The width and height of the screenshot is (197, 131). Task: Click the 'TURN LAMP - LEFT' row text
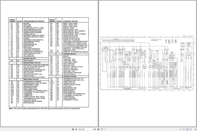69,59
